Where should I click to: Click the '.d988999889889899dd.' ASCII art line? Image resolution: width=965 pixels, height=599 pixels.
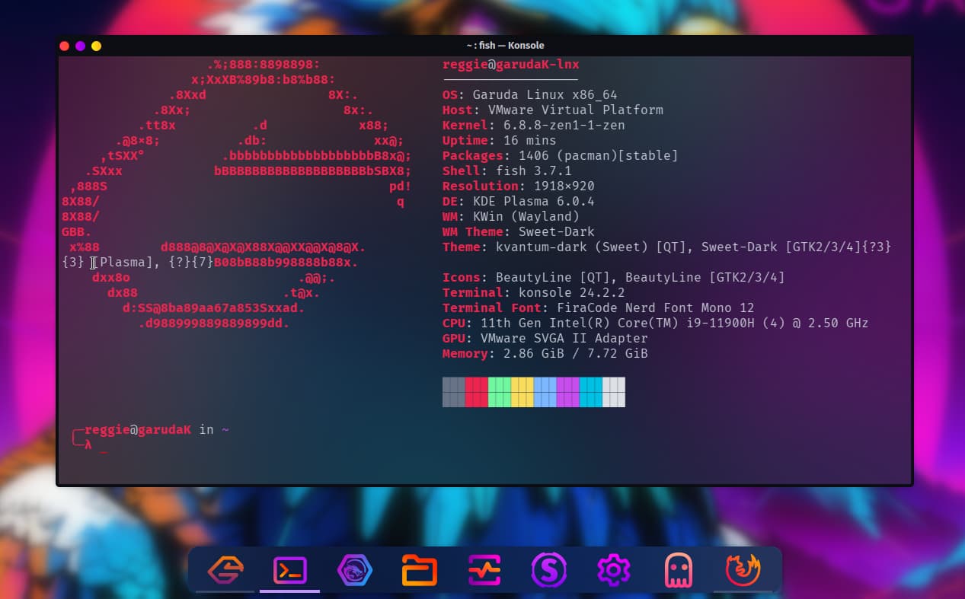click(x=214, y=323)
